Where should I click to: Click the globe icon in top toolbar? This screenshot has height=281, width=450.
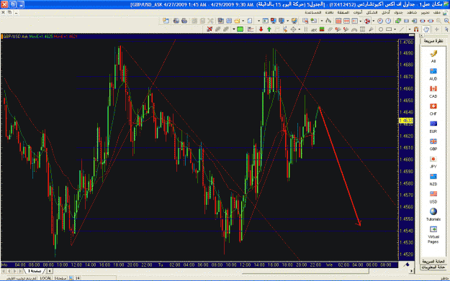(176, 21)
